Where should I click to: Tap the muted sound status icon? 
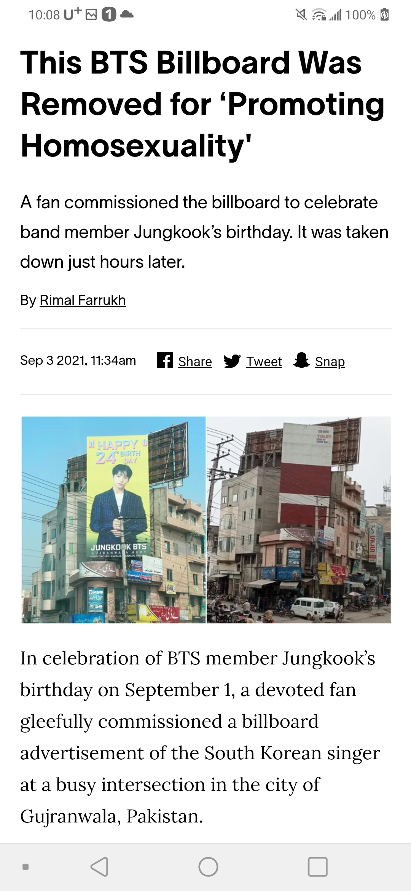coord(301,15)
